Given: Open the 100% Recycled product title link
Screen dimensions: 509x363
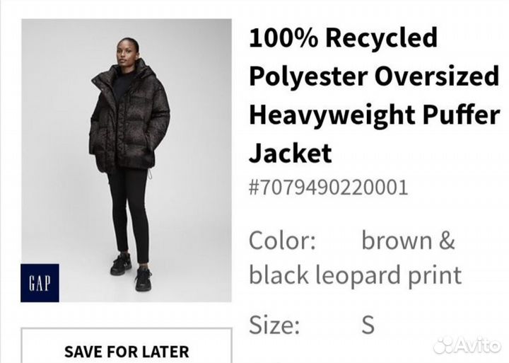Looking at the screenshot, I should (x=374, y=96).
